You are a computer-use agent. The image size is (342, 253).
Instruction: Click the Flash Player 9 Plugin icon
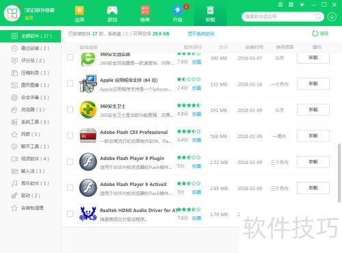[x=88, y=162]
